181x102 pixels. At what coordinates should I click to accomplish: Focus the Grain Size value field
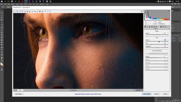[x=166, y=43]
